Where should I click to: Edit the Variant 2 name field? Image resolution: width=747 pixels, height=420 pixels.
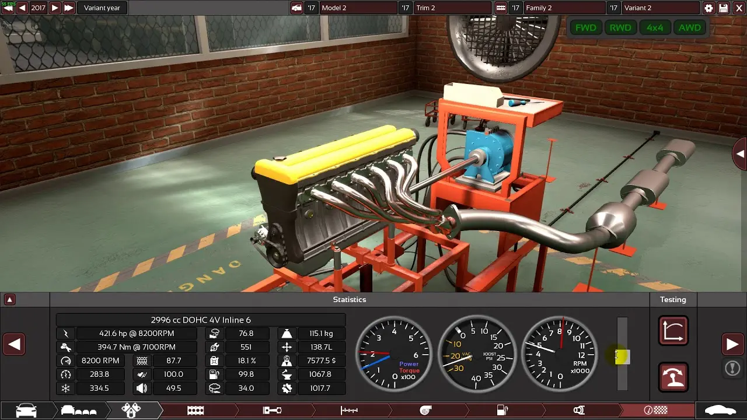tap(660, 8)
